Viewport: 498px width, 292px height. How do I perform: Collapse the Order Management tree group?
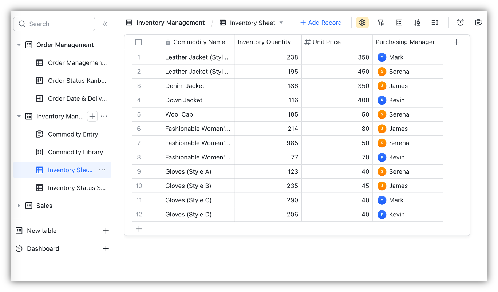19,45
